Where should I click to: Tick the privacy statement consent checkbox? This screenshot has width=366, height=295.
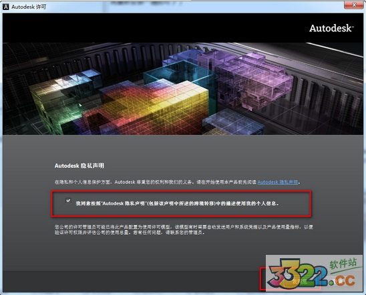(x=68, y=201)
